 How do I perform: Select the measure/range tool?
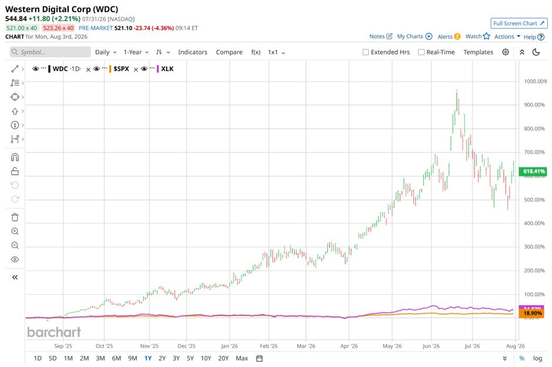(x=15, y=139)
